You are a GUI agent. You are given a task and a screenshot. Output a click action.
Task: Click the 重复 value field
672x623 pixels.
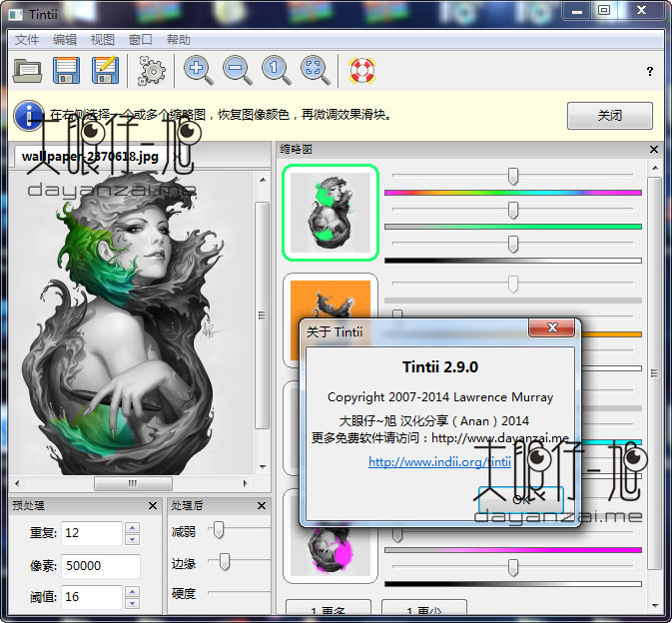[x=92, y=533]
